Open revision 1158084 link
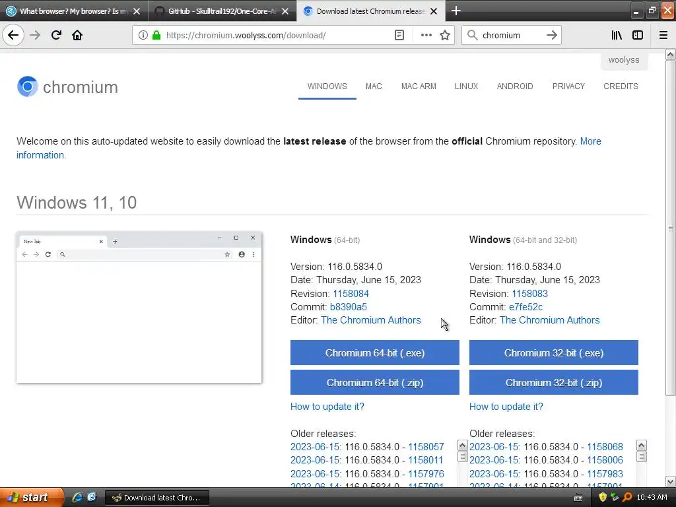676x507 pixels. (x=351, y=294)
